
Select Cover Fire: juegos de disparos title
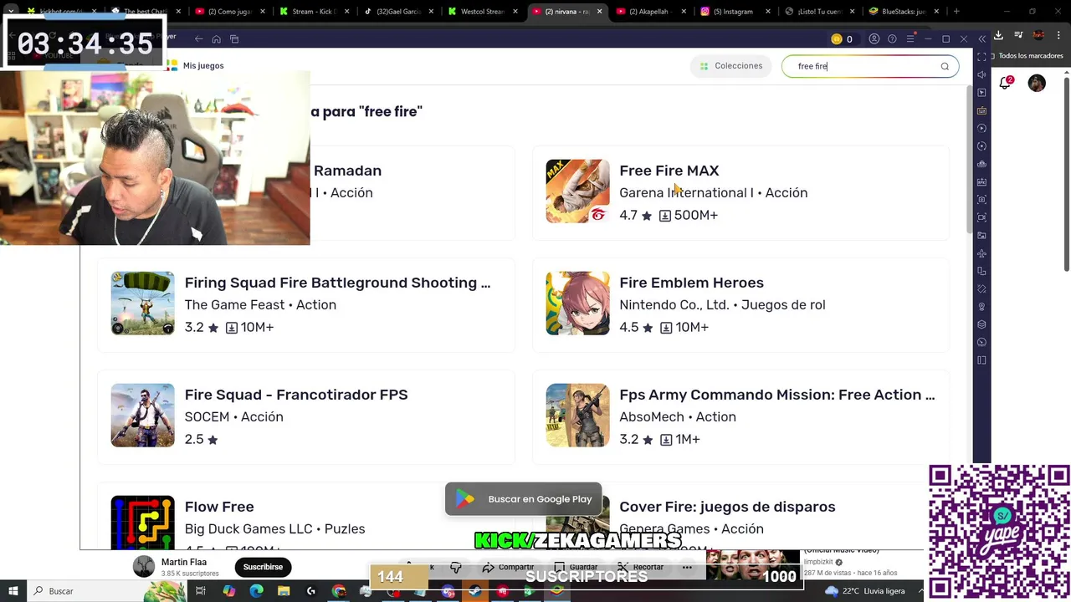click(727, 507)
